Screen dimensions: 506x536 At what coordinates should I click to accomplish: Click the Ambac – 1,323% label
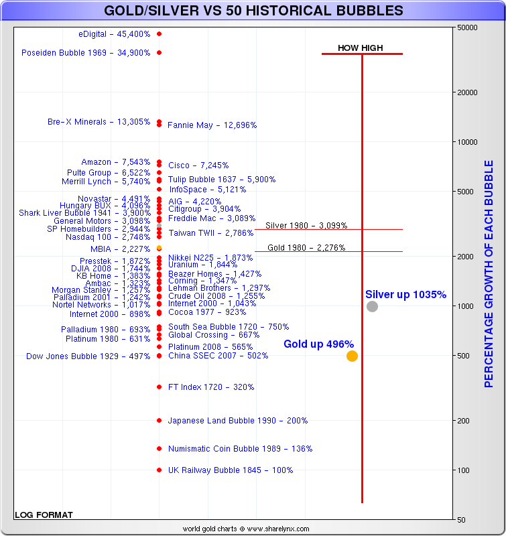118,283
